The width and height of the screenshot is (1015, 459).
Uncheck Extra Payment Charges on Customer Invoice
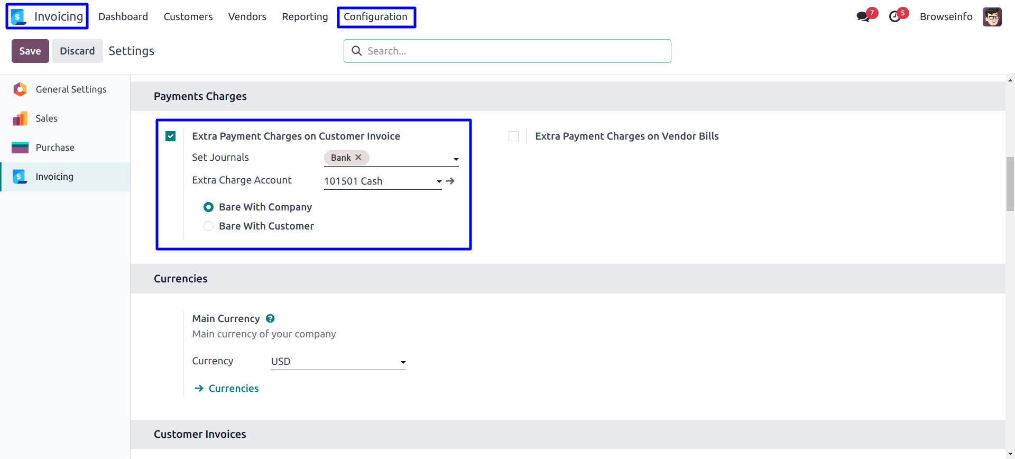(x=170, y=136)
